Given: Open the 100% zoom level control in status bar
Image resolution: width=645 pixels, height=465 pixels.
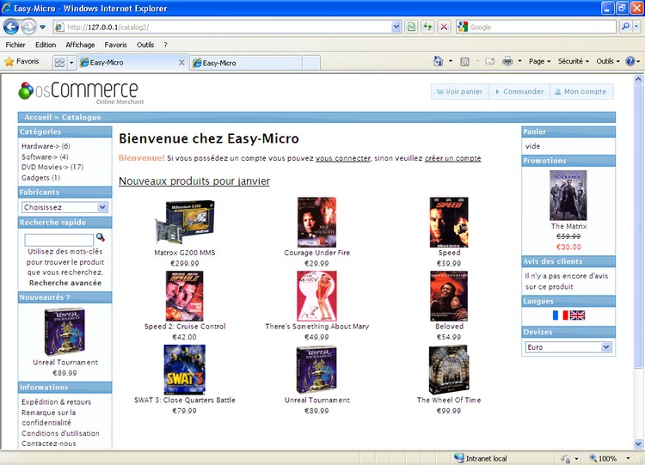Looking at the screenshot, I should click(x=610, y=458).
